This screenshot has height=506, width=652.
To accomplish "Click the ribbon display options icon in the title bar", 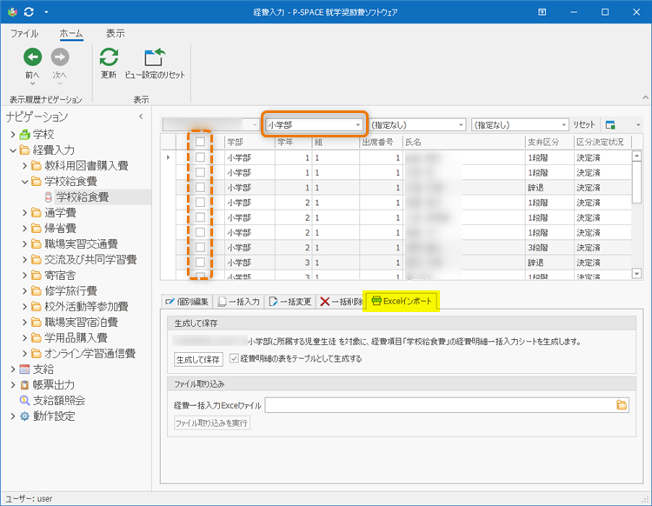I will point(542,12).
